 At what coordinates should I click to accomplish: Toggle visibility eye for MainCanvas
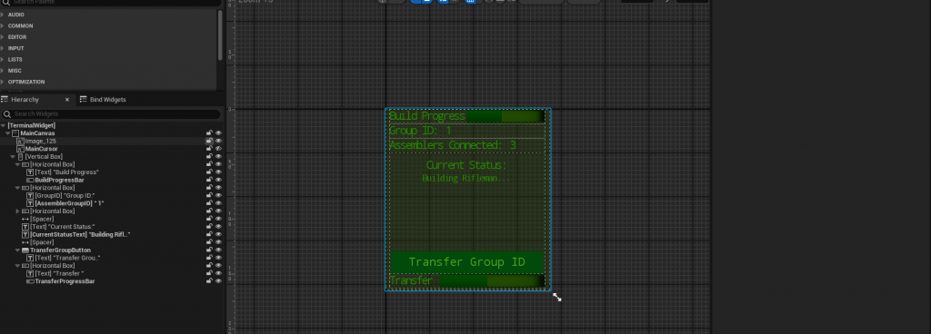click(x=218, y=133)
